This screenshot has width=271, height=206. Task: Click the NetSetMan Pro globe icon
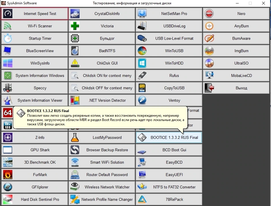point(142,14)
